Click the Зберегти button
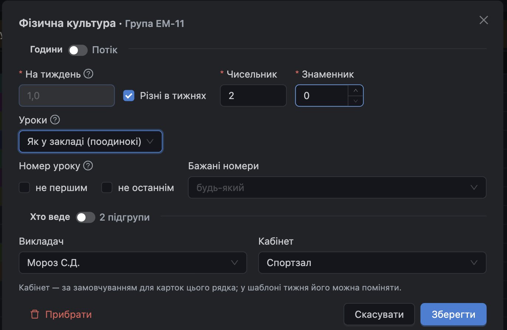 click(453, 314)
